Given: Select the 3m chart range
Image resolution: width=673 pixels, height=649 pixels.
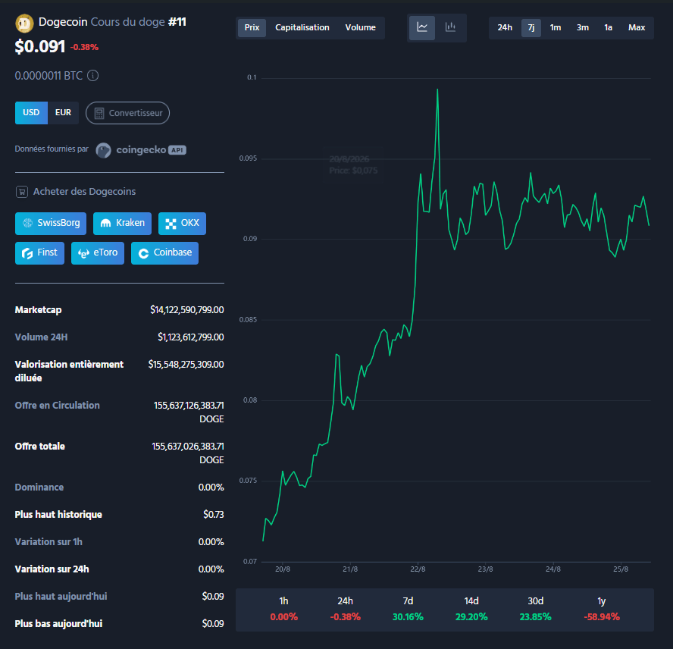Looking at the screenshot, I should (583, 27).
